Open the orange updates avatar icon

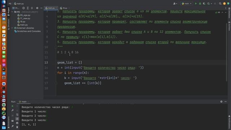224,4
